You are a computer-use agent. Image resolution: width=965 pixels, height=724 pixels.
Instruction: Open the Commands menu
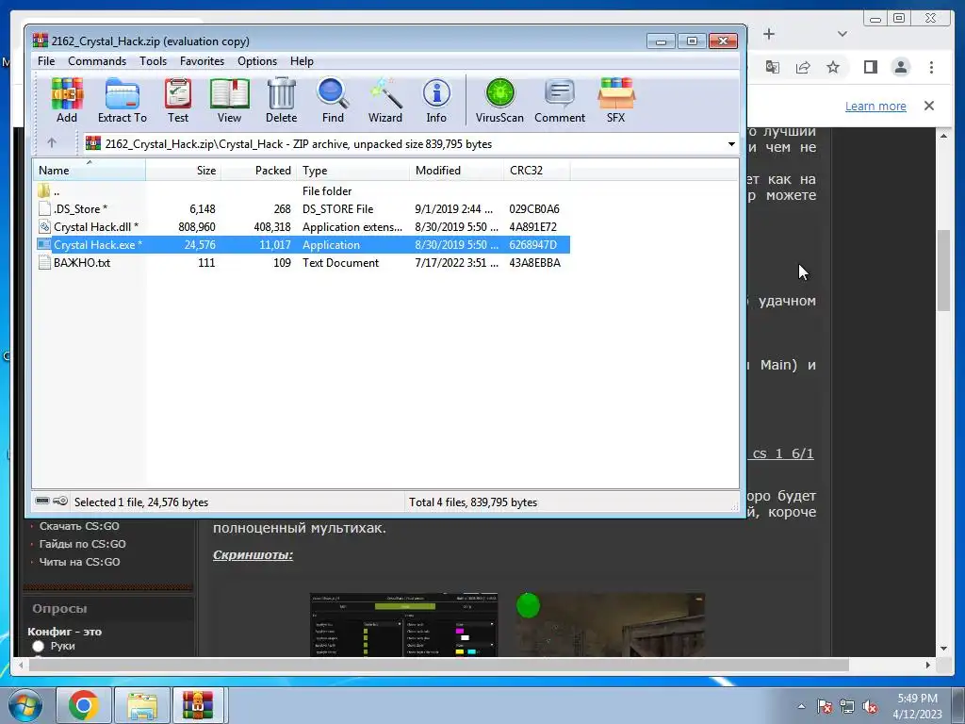coord(97,61)
